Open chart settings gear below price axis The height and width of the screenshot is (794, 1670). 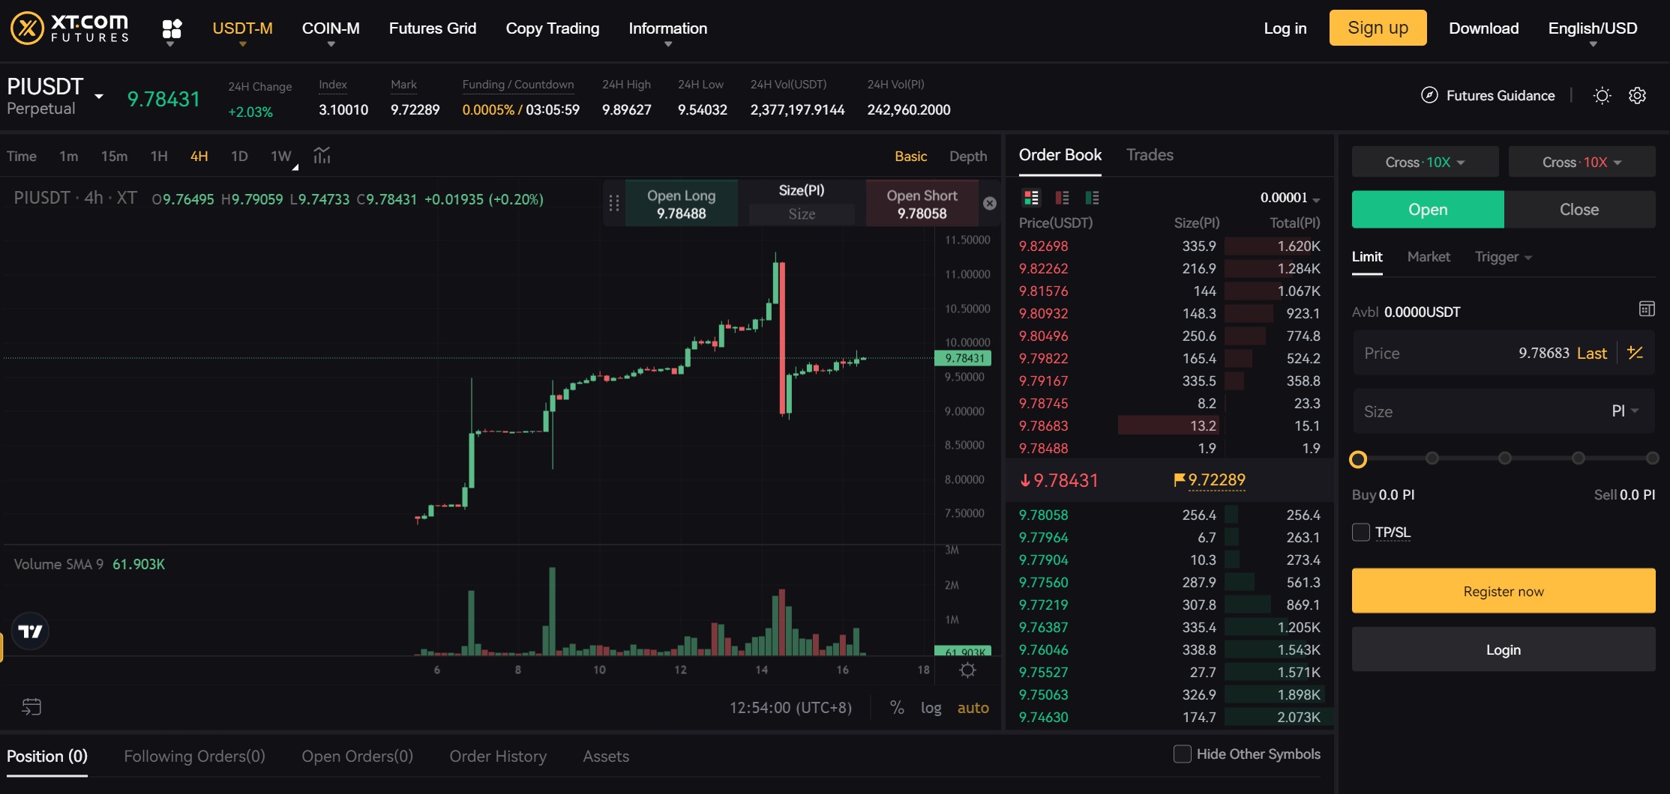[x=967, y=670]
